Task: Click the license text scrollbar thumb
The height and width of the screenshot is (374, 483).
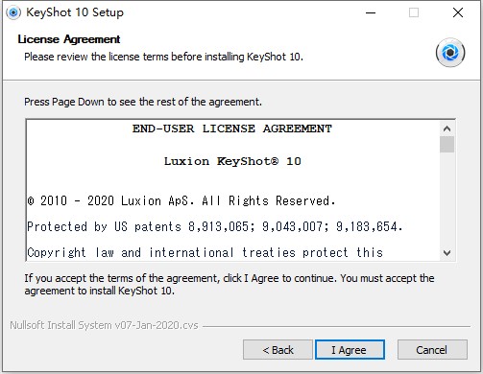Action: point(447,144)
